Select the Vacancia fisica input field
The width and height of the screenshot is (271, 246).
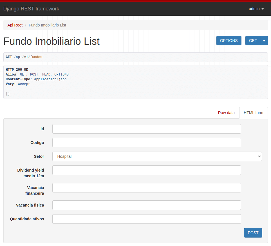[x=147, y=205]
